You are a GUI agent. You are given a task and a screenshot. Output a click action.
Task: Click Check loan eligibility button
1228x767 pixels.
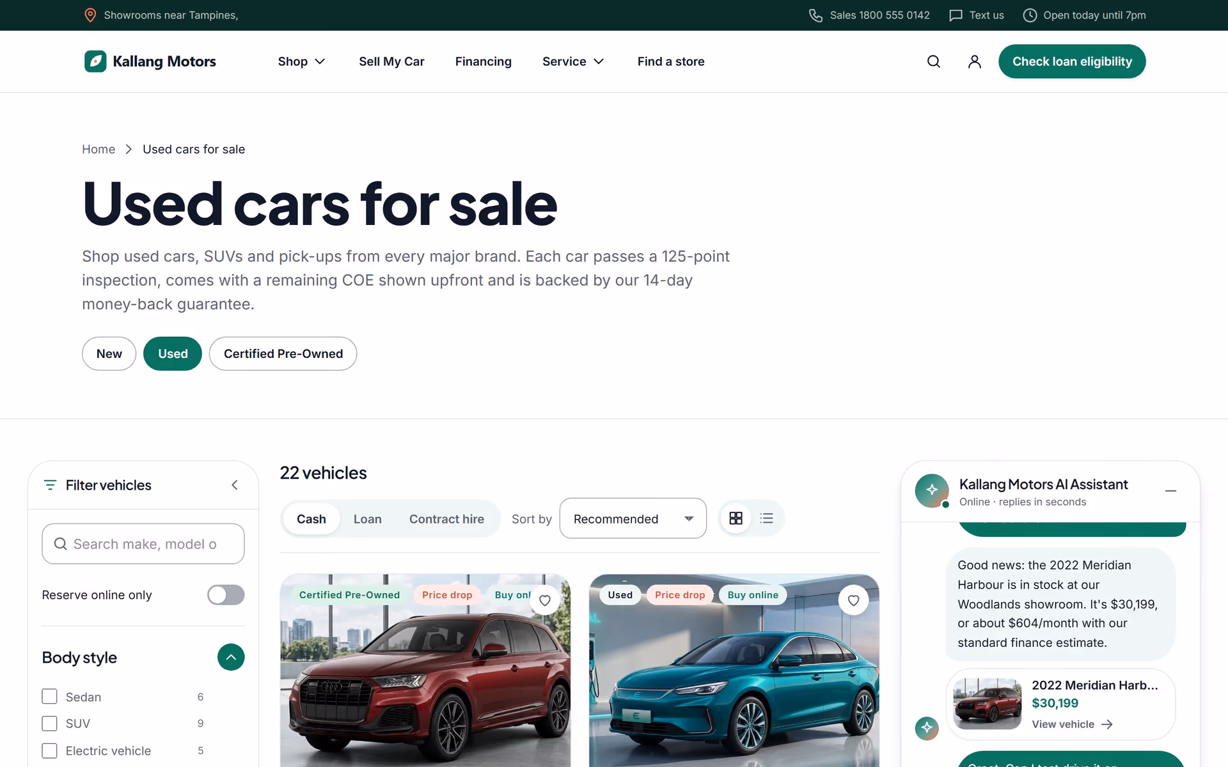(1072, 61)
